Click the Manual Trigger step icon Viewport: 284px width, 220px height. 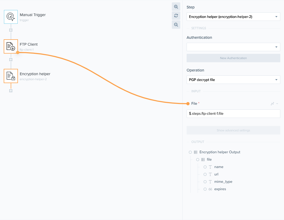pos(11,17)
